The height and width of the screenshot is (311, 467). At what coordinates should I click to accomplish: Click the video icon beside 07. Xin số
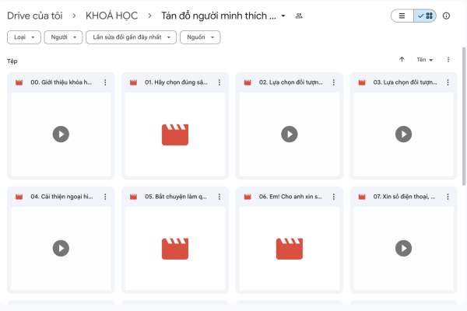point(362,197)
